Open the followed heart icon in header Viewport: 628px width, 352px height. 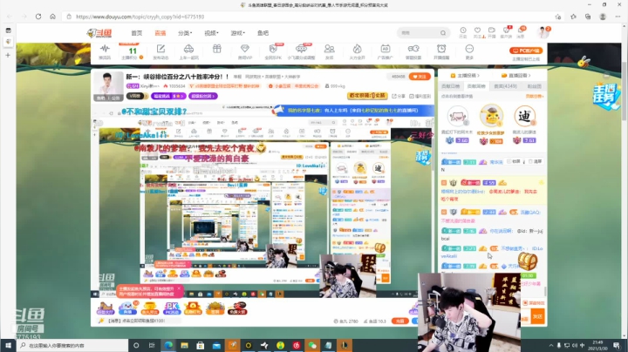(477, 32)
